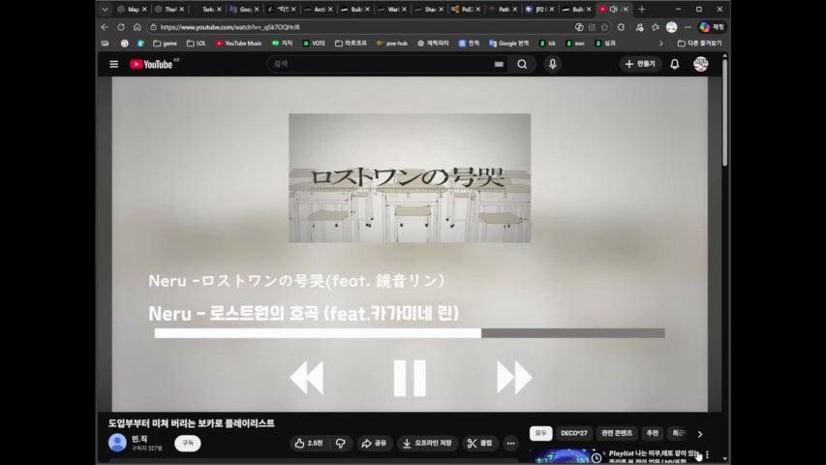826x465 pixels.
Task: Go to YouTube home via logo
Action: point(151,64)
